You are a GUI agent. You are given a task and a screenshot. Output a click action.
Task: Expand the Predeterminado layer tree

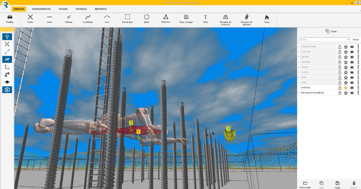tap(299, 47)
